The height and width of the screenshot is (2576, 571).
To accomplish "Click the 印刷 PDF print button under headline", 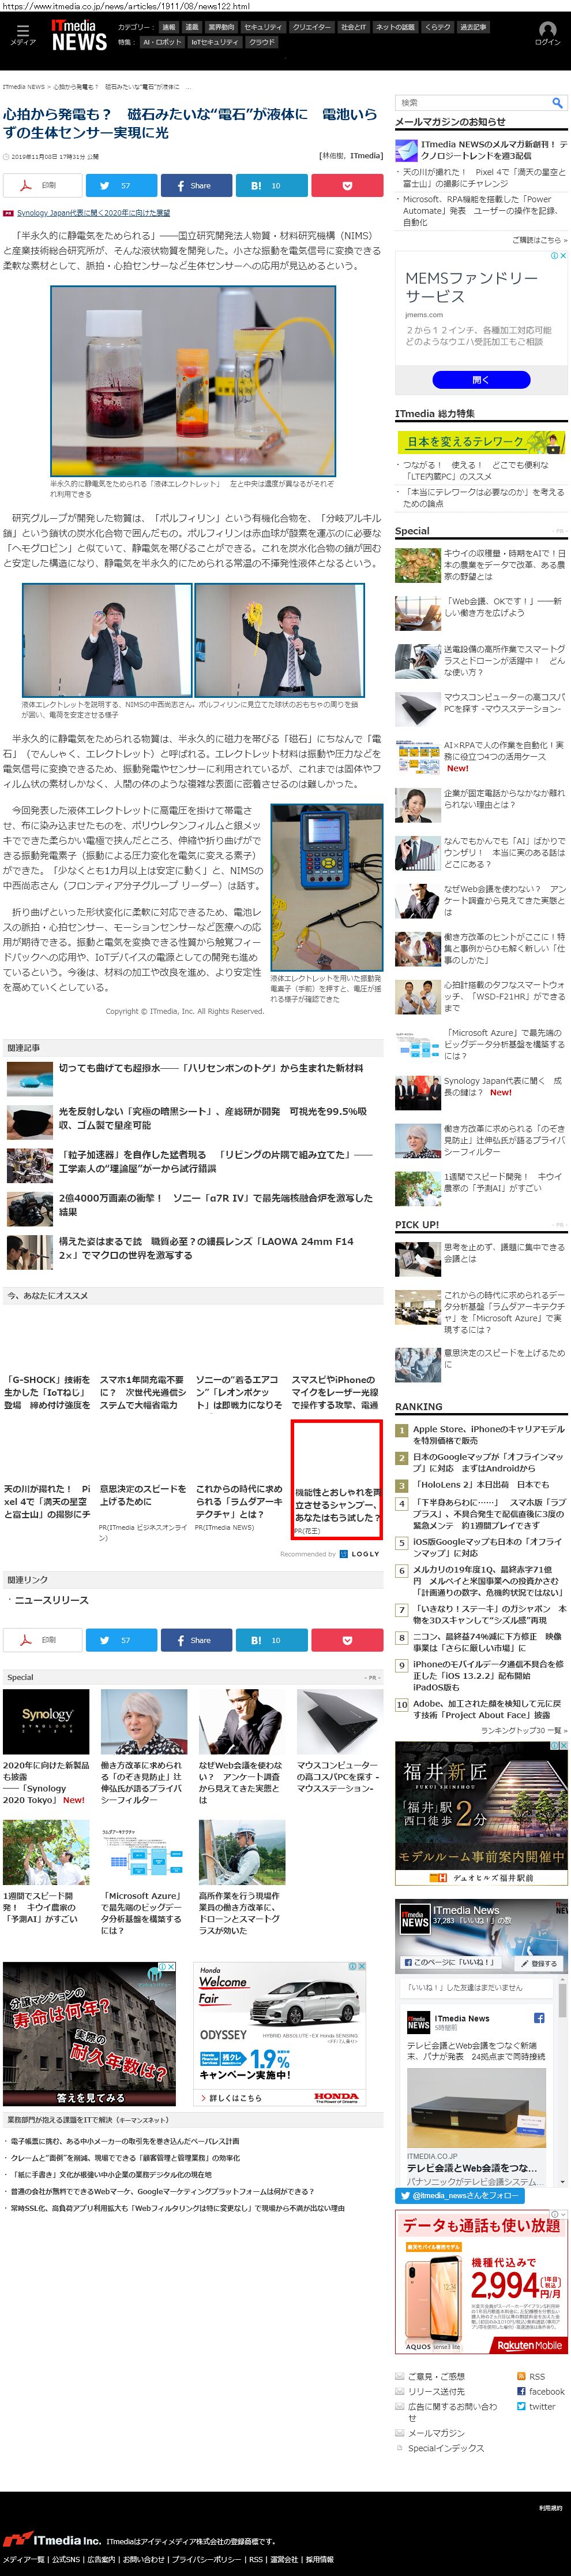I will pyautogui.click(x=41, y=185).
